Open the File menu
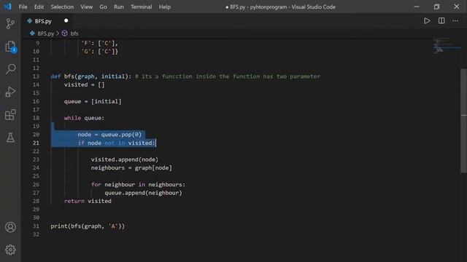The width and height of the screenshot is (467, 262). pos(23,7)
